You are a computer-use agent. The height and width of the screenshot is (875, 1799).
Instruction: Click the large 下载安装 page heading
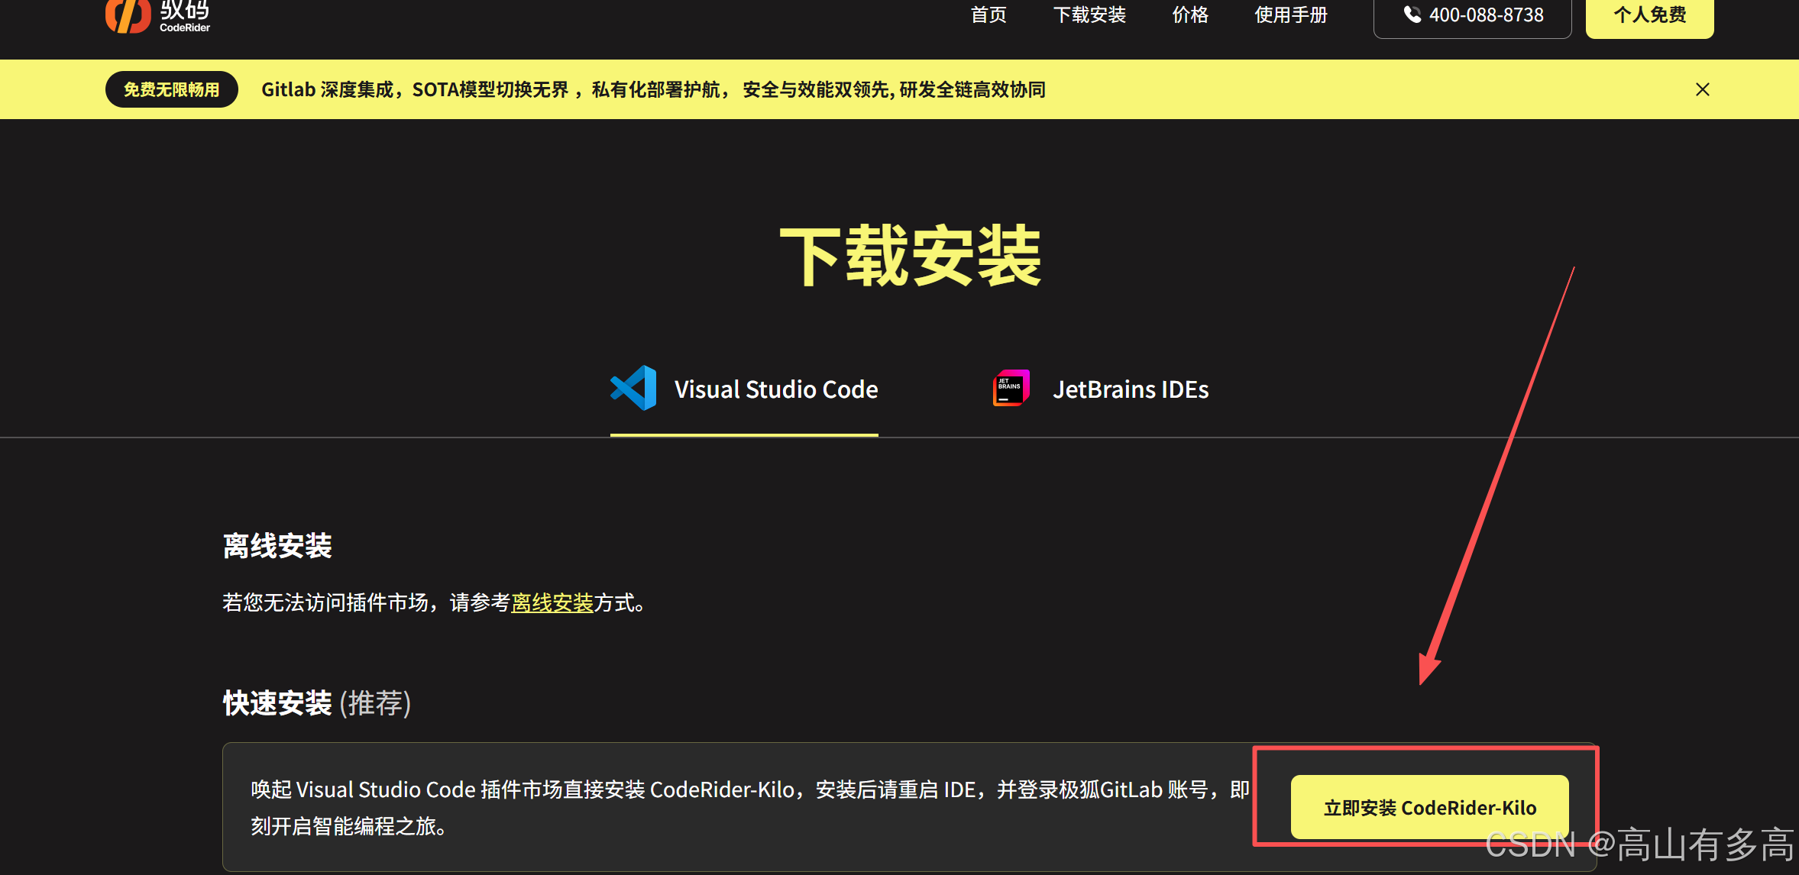[910, 256]
